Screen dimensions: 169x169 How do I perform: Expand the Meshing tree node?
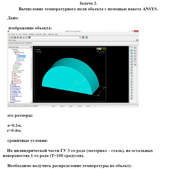pyautogui.click(x=11, y=85)
